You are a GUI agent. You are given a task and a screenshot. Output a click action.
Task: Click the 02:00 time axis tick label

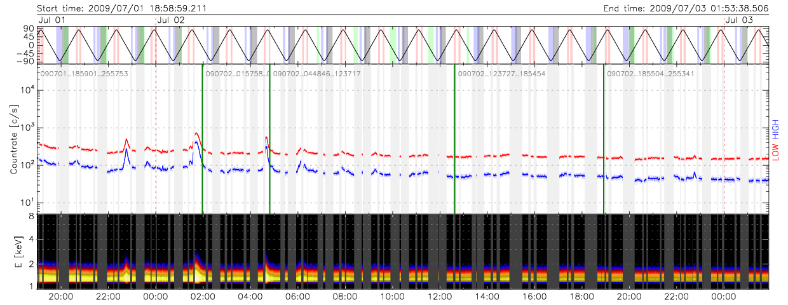tap(203, 296)
